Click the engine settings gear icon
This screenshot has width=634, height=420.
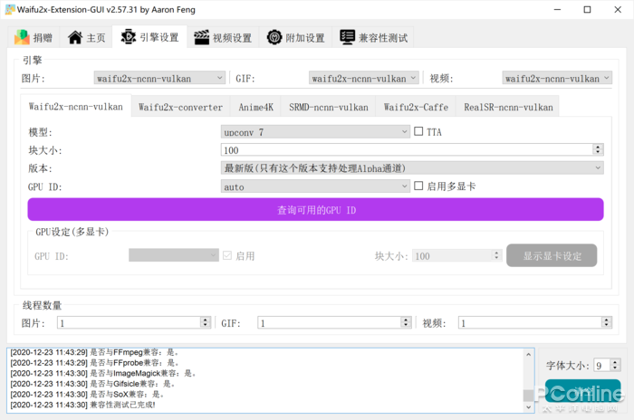(x=129, y=37)
